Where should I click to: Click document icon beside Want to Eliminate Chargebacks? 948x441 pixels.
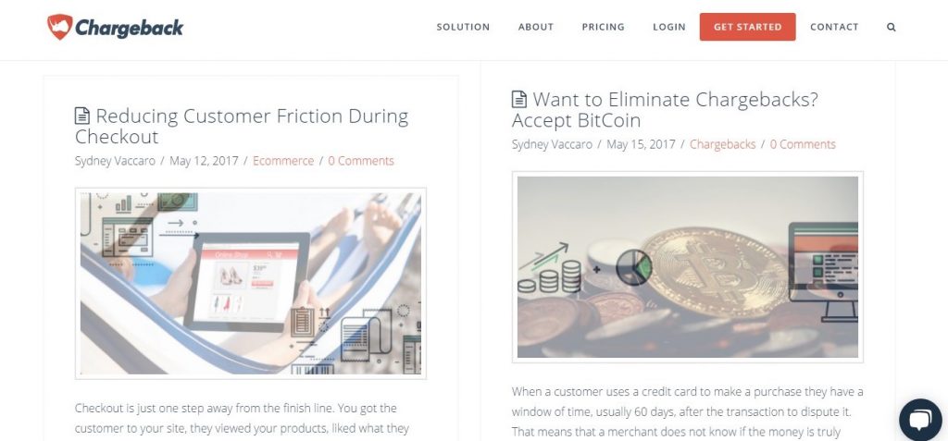[x=518, y=99]
